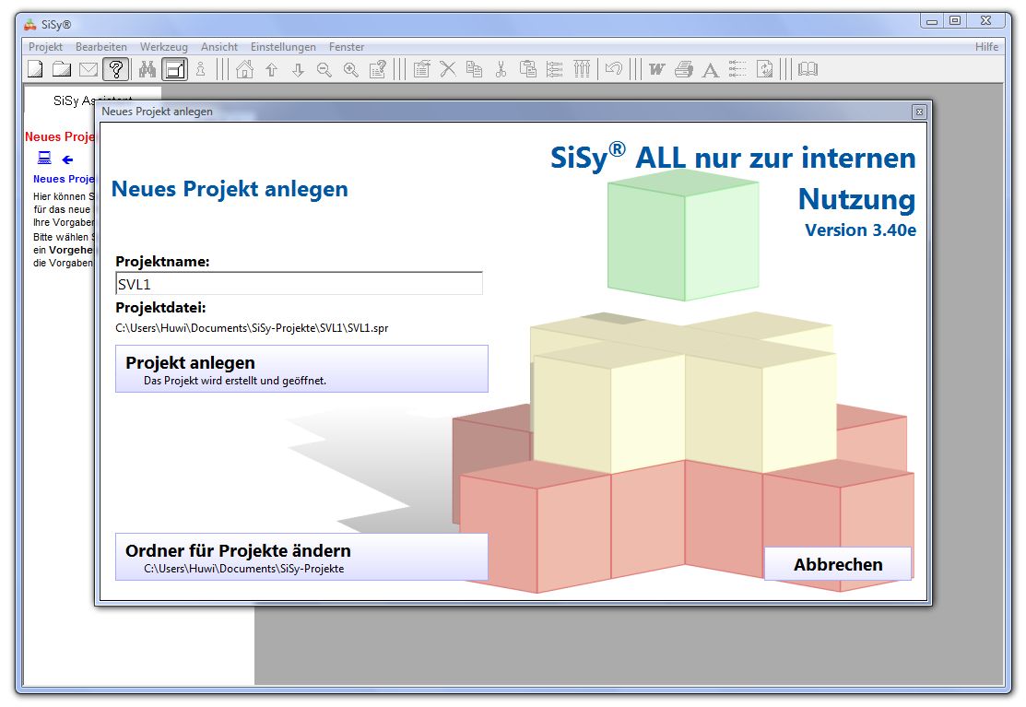
Task: Toggle the question mark assistant button
Action: (x=116, y=69)
